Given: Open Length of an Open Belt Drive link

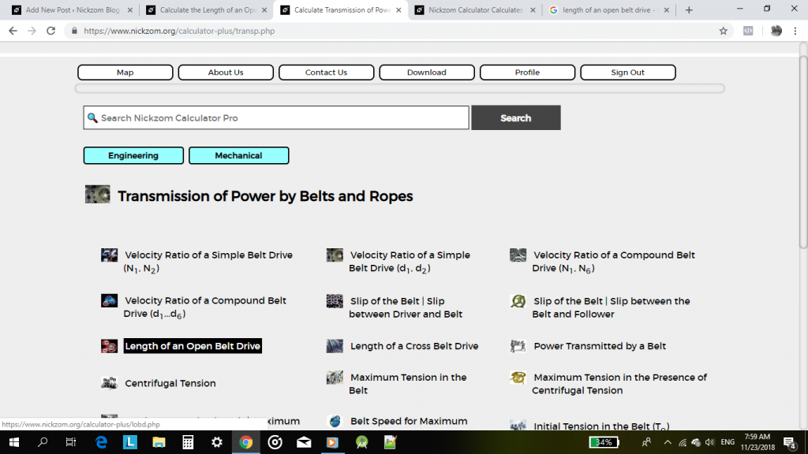Looking at the screenshot, I should coord(193,346).
